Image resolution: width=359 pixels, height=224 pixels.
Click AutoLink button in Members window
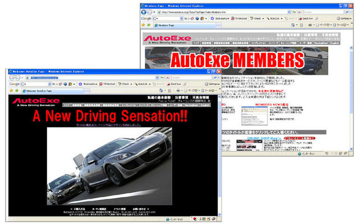pyautogui.click(x=274, y=18)
